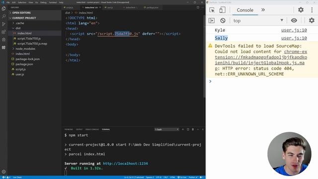Click the 'Sally' console log text
The image size is (318, 179).
(221, 38)
